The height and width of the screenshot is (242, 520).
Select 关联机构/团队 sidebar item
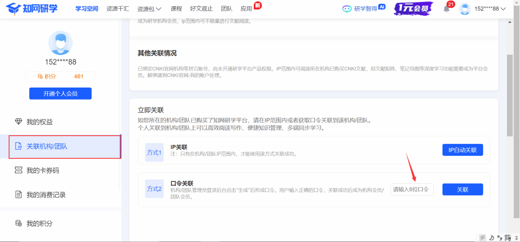[x=47, y=146]
